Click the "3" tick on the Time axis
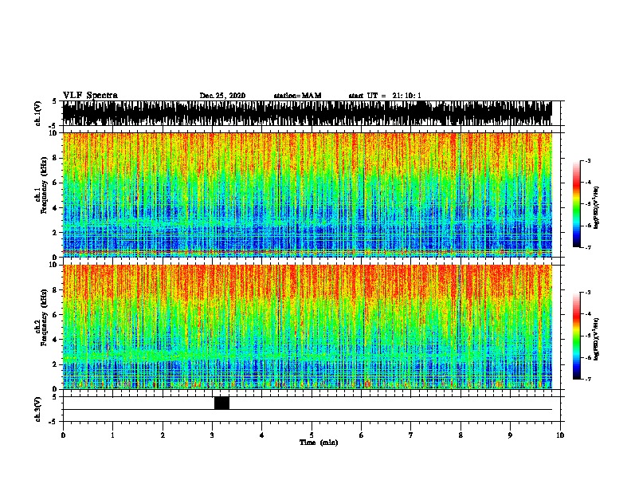Screen dimensions: 631x488 212,435
